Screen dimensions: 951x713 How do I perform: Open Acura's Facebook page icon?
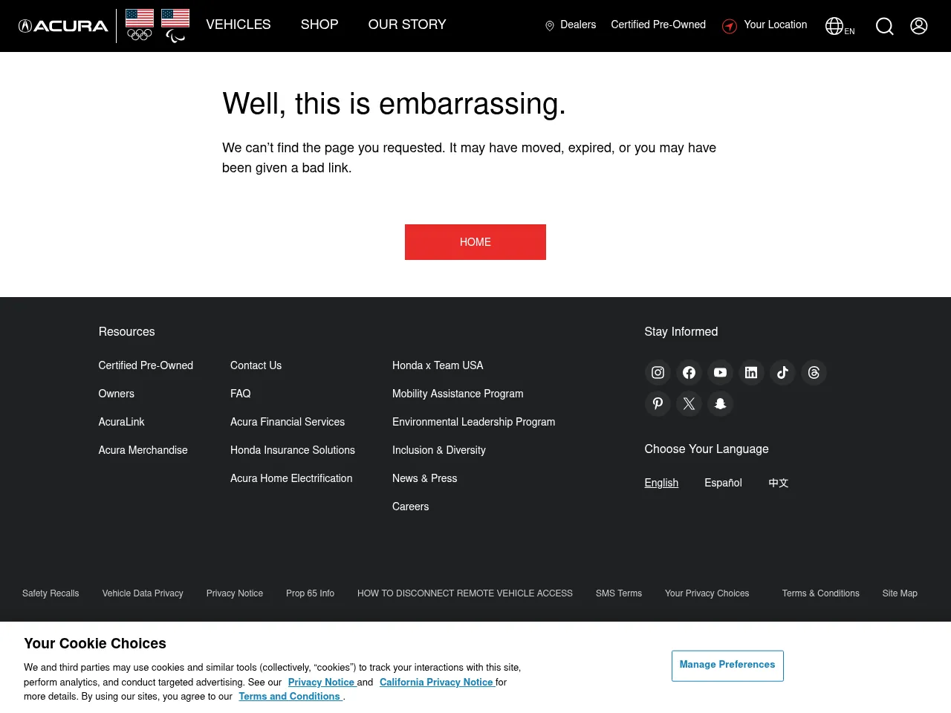[689, 373]
